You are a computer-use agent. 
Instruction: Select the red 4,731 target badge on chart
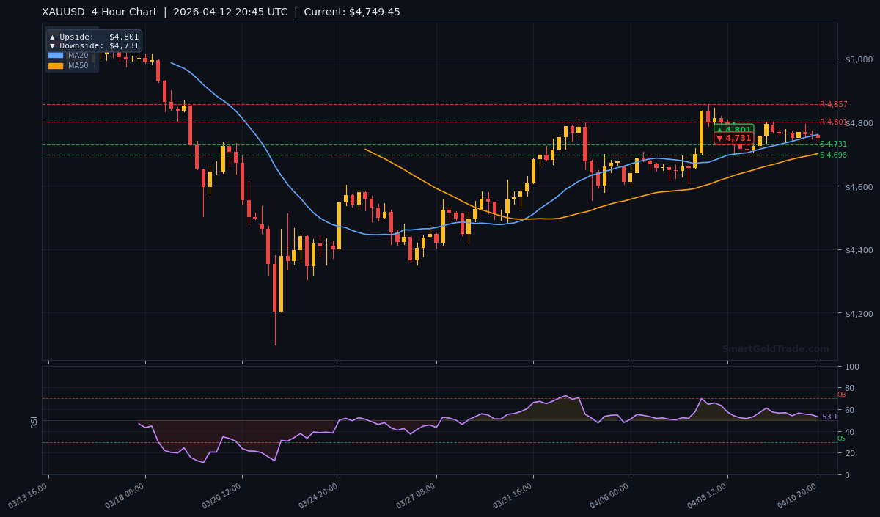coord(733,138)
